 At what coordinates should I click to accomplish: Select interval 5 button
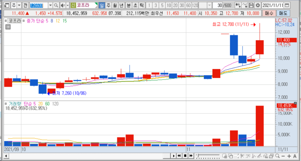pos(162,5)
